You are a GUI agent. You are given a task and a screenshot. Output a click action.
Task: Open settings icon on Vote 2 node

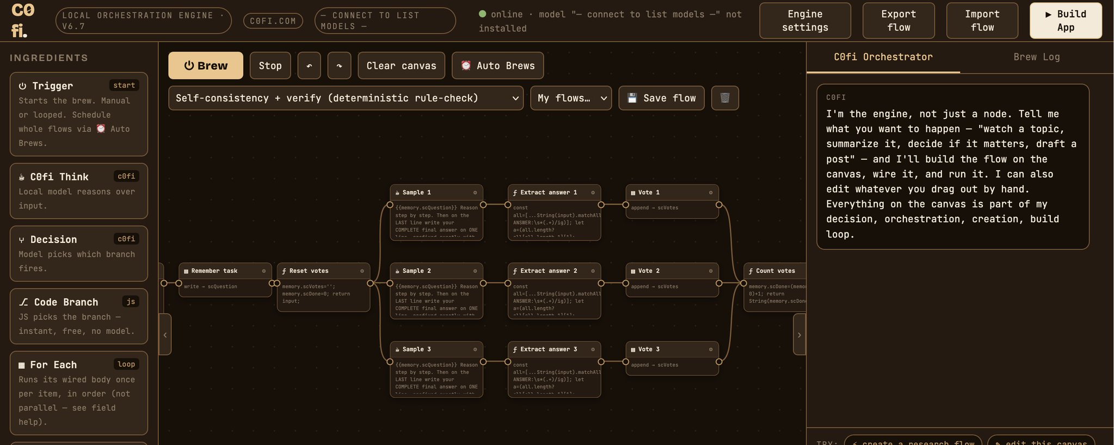pyautogui.click(x=711, y=271)
